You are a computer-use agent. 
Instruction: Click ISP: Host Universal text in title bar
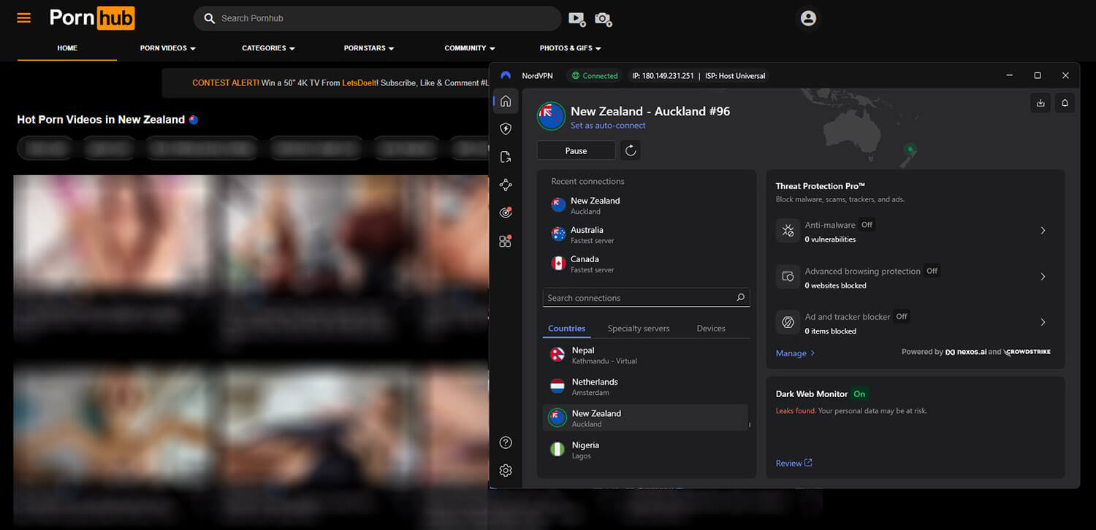pyautogui.click(x=734, y=76)
